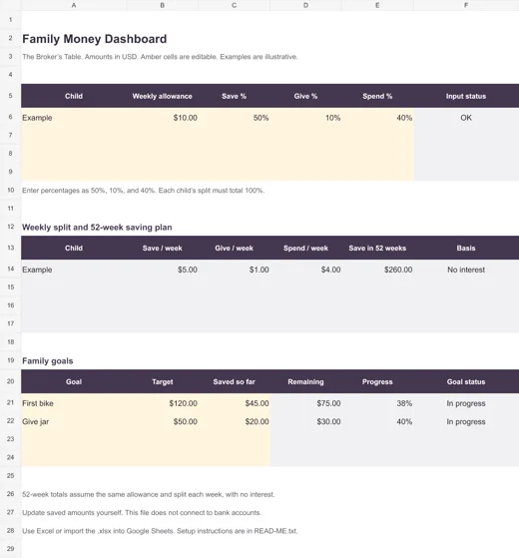519x558 pixels.
Task: Click the 'Input status' header cell
Action: tap(466, 96)
